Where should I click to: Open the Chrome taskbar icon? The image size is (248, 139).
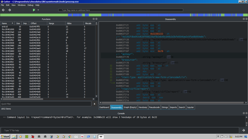(70, 137)
